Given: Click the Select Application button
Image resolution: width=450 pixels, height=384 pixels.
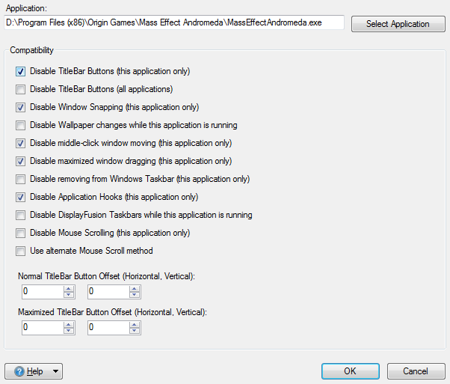Looking at the screenshot, I should [x=398, y=24].
